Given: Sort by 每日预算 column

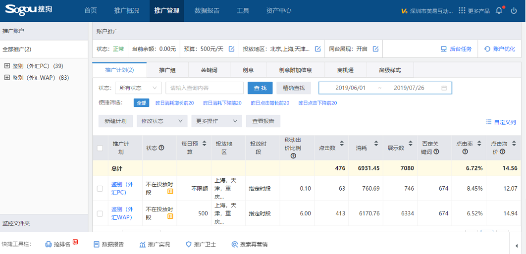Looking at the screenshot, I should [205, 144].
